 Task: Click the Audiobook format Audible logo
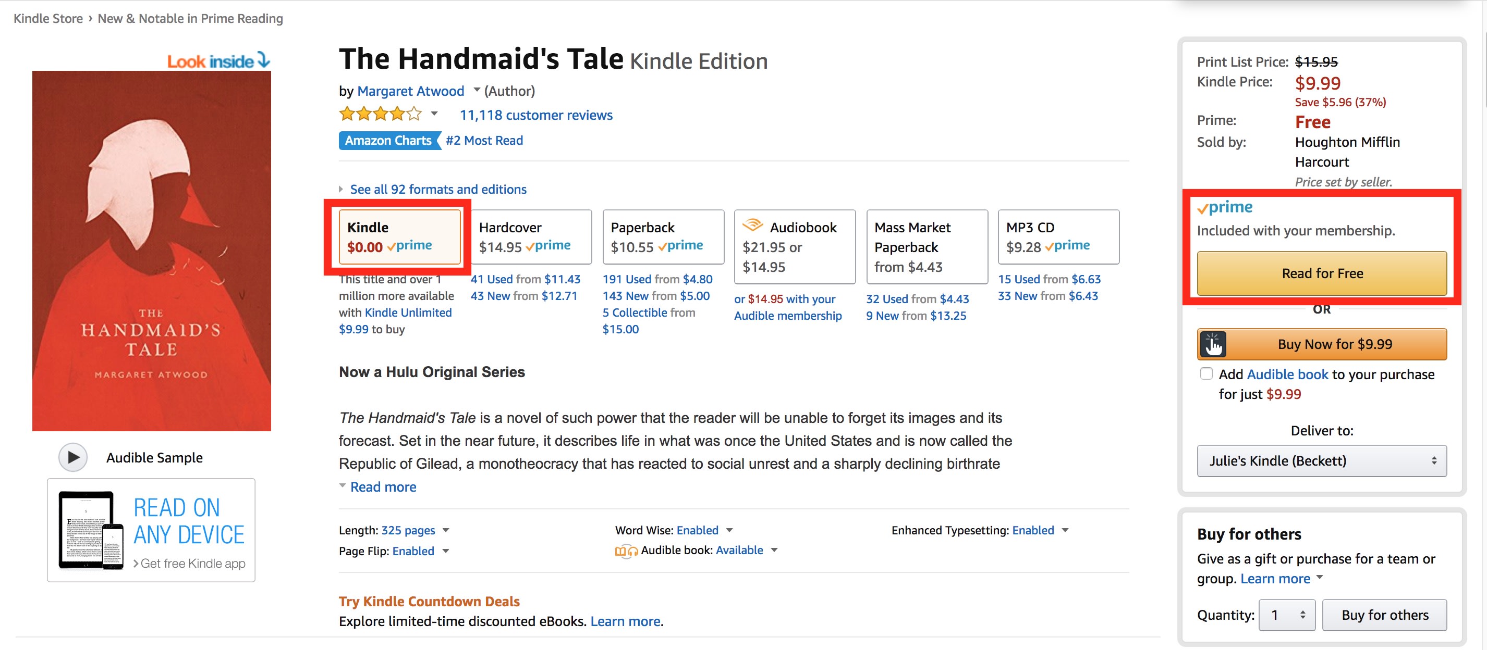pos(752,226)
